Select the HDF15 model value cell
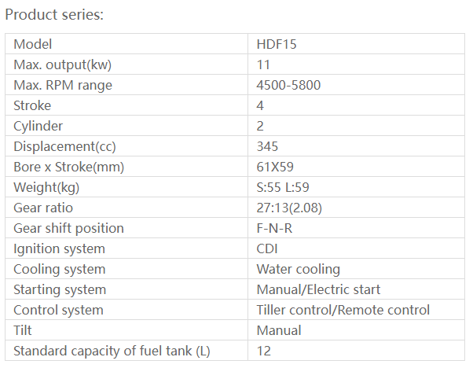The width and height of the screenshot is (473, 368). (x=277, y=44)
